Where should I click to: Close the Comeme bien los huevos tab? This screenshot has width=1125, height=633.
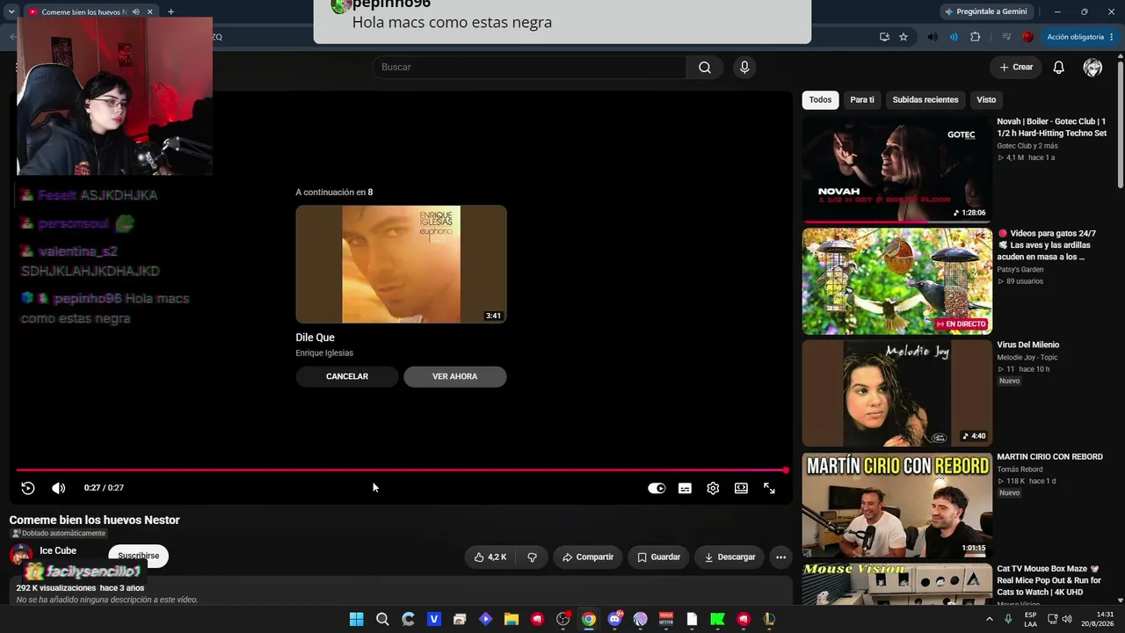[x=149, y=12]
